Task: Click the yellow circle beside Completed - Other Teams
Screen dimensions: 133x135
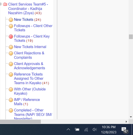Action: (x=11, y=110)
